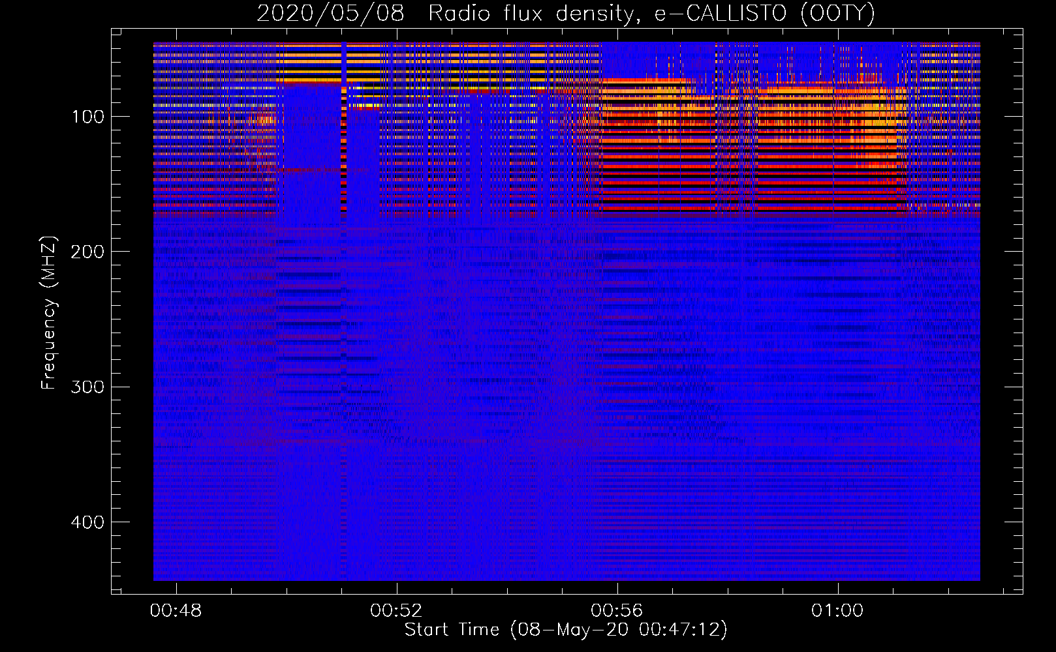1056x652 pixels.
Task: Select the 300 frequency axis label
Action: 88,387
